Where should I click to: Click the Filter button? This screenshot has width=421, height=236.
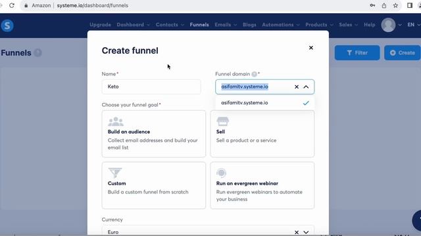(x=357, y=52)
